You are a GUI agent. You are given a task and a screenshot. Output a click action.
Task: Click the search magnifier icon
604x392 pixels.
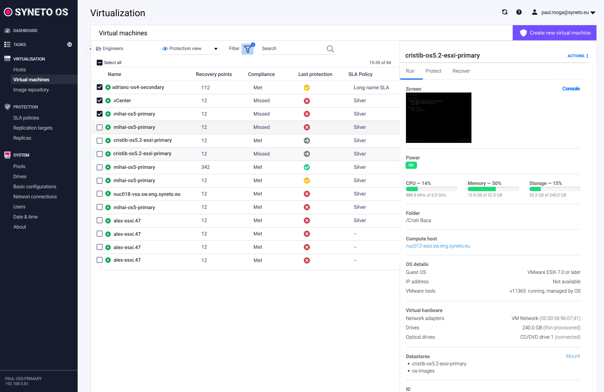click(x=330, y=49)
